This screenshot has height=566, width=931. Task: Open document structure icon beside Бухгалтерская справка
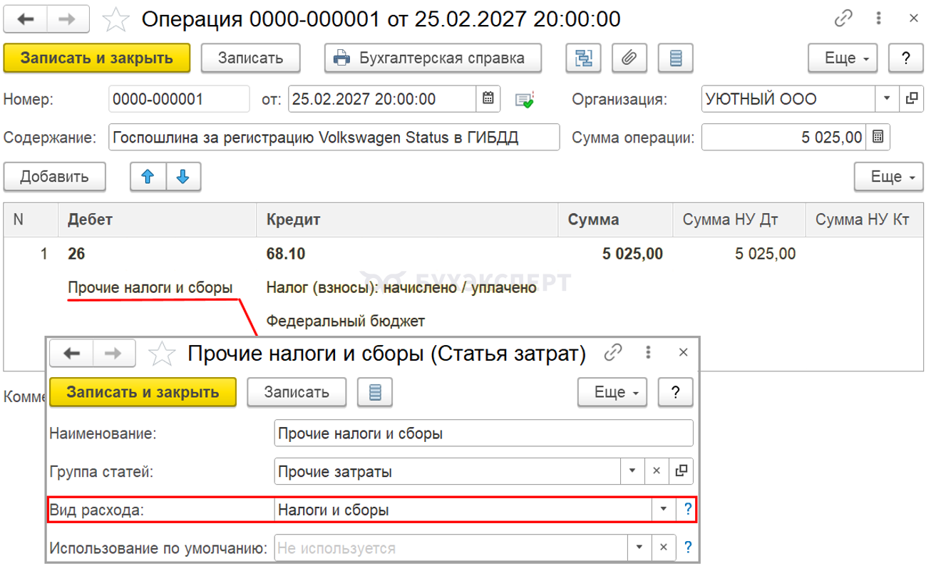pyautogui.click(x=583, y=58)
